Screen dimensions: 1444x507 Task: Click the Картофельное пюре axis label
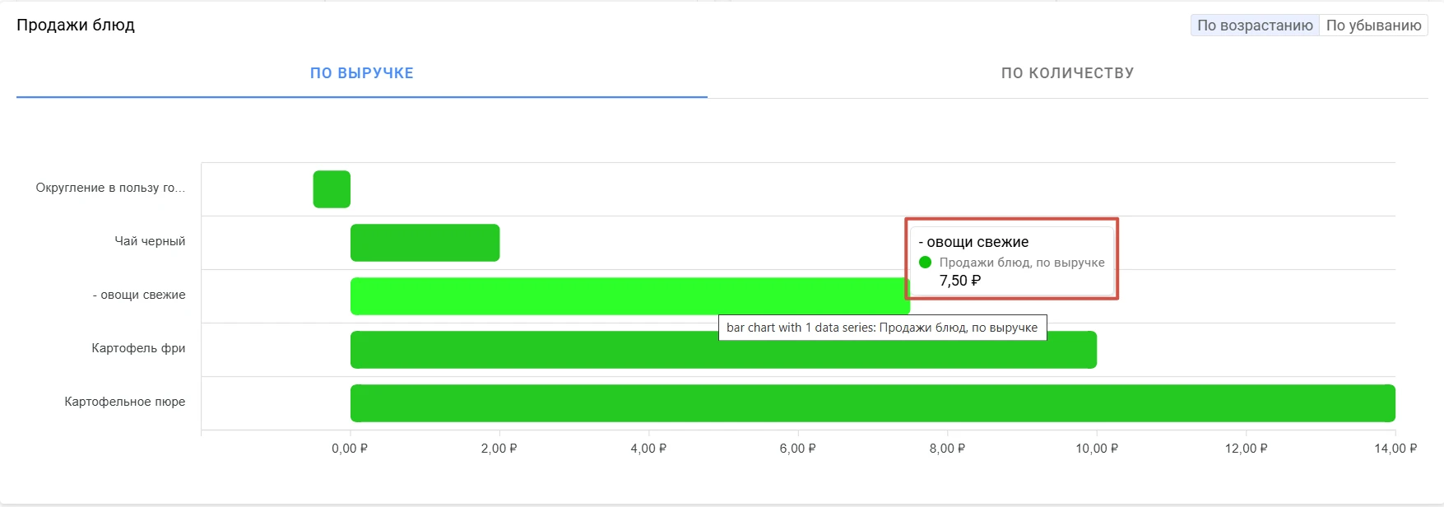[x=125, y=402]
